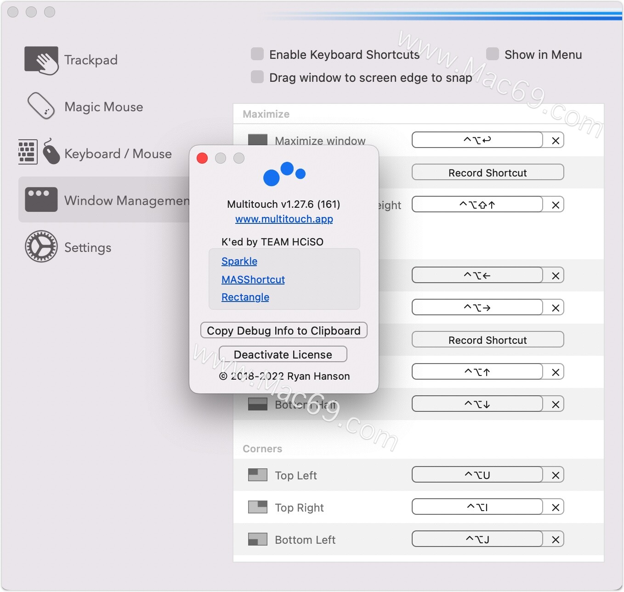The height and width of the screenshot is (592, 624).
Task: Switch to Settings section
Action: (x=88, y=248)
